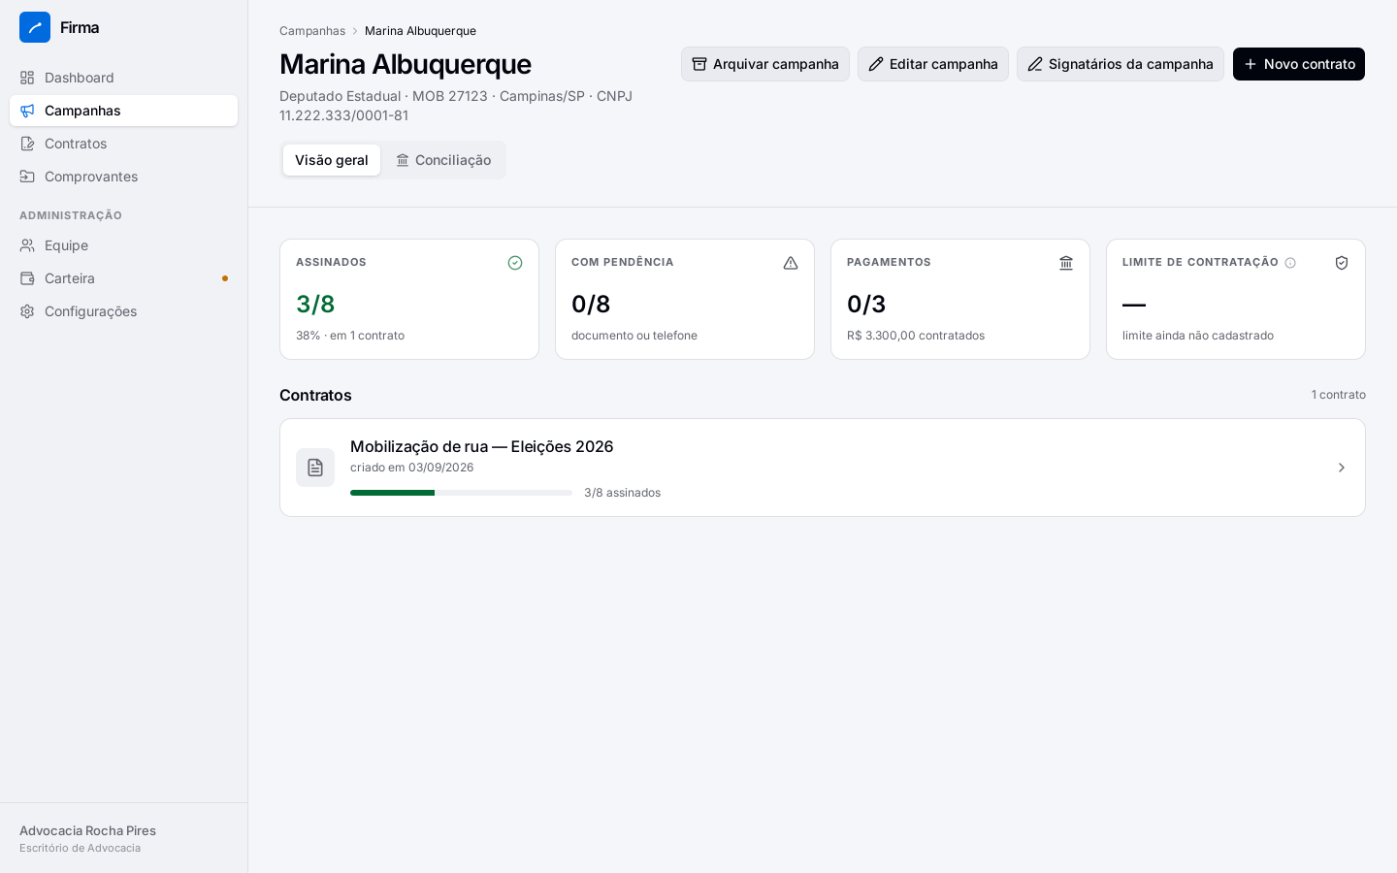Click Editar campanha button
This screenshot has width=1397, height=873.
[x=933, y=64]
